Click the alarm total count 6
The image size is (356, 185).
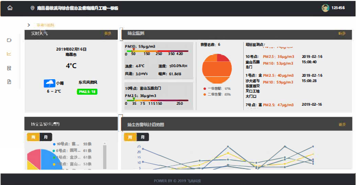click(x=219, y=44)
